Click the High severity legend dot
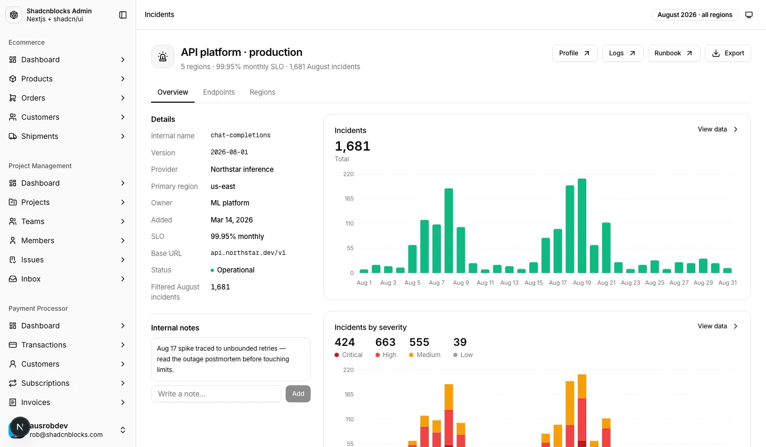The image size is (766, 447). pos(378,355)
